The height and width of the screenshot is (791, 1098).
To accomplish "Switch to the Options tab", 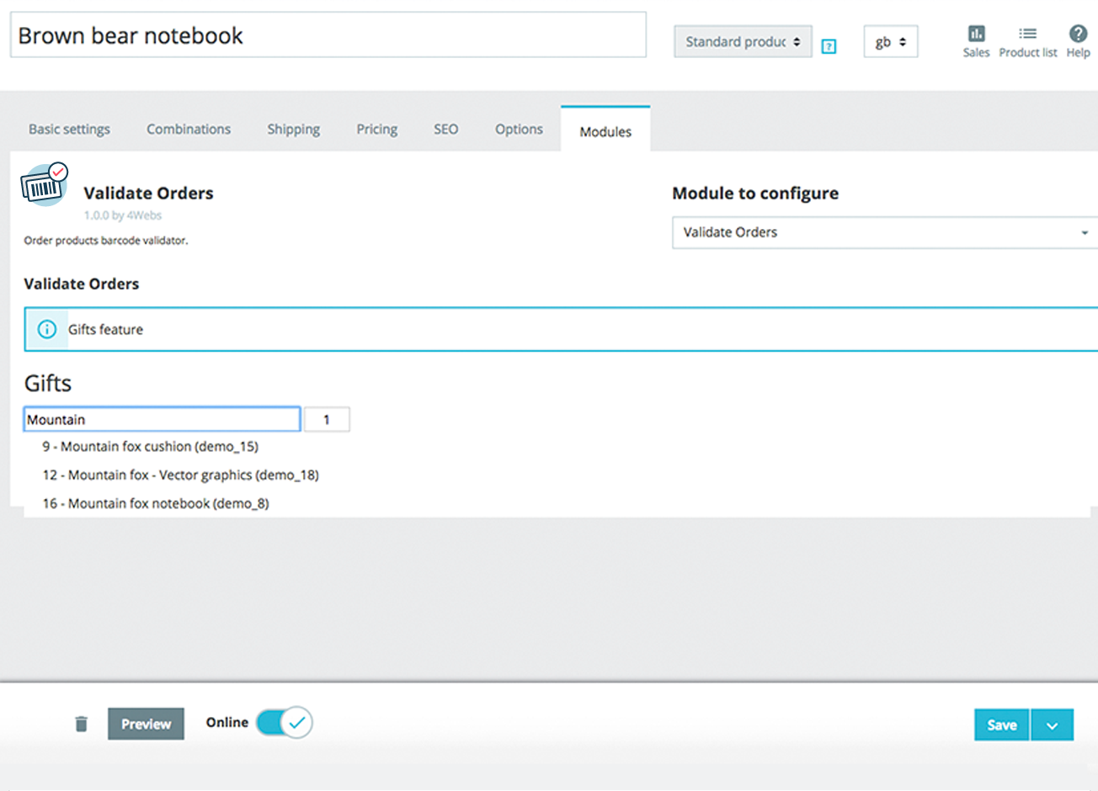I will tap(519, 129).
